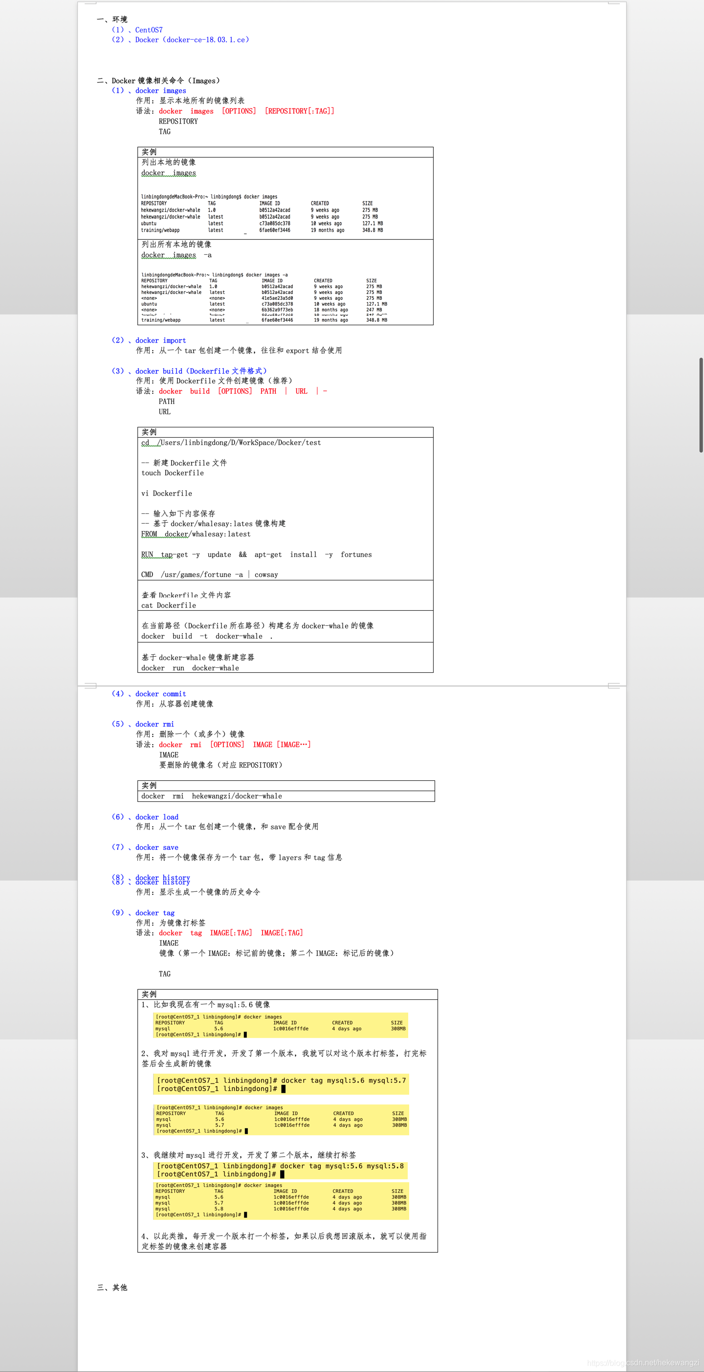The width and height of the screenshot is (704, 1372).
Task: Click the red 'docker rmi [OPTIONS] IMAGE' syntax
Action: pyautogui.click(x=235, y=745)
